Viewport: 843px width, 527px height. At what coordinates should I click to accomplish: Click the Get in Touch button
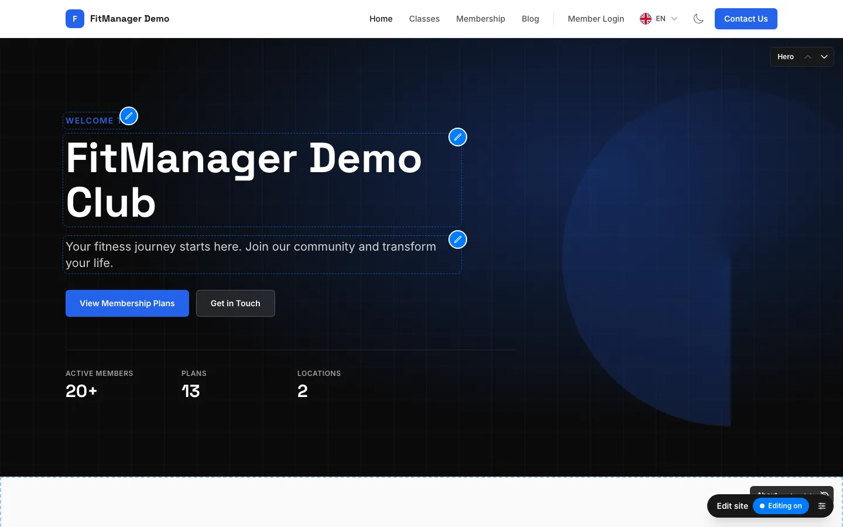[x=235, y=303]
